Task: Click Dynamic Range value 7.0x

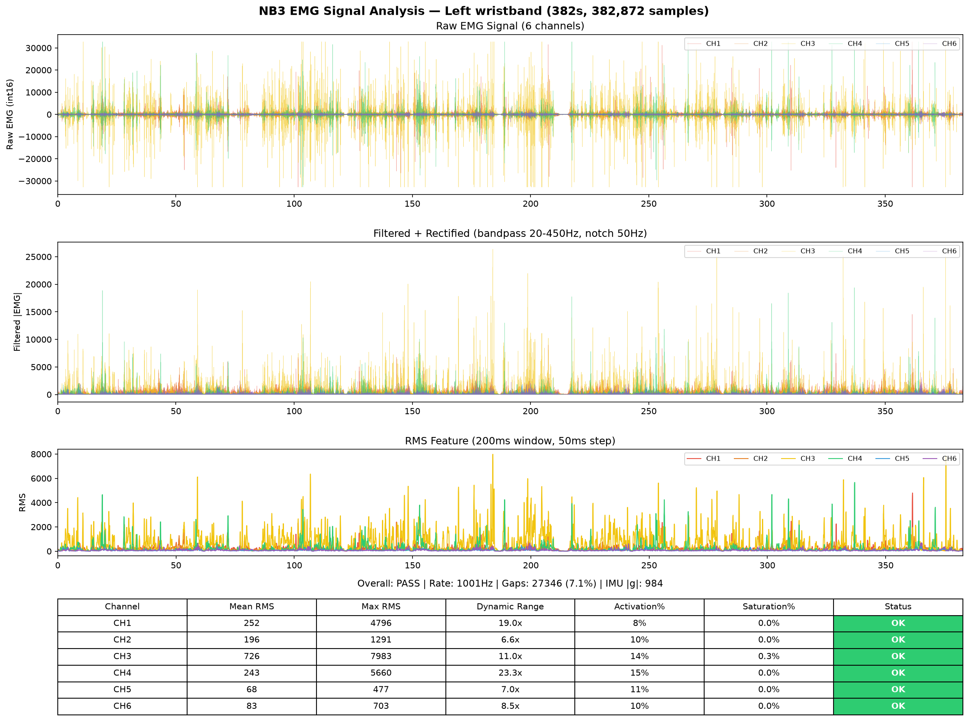Action: point(510,690)
